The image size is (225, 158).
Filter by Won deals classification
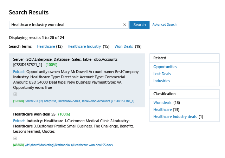tap(162, 103)
